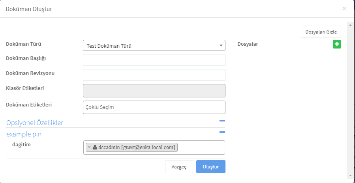This screenshot has width=355, height=183.
Task: Focus the Doküman Başlığı text field
Action: pos(154,60)
